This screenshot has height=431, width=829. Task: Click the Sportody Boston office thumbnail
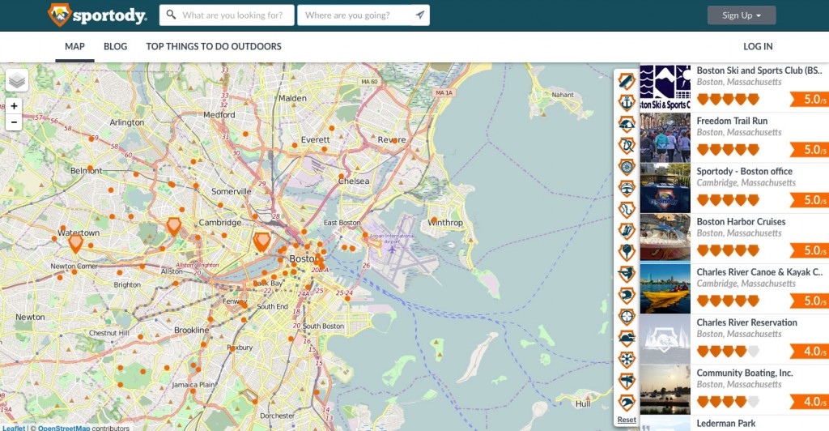[x=665, y=188]
